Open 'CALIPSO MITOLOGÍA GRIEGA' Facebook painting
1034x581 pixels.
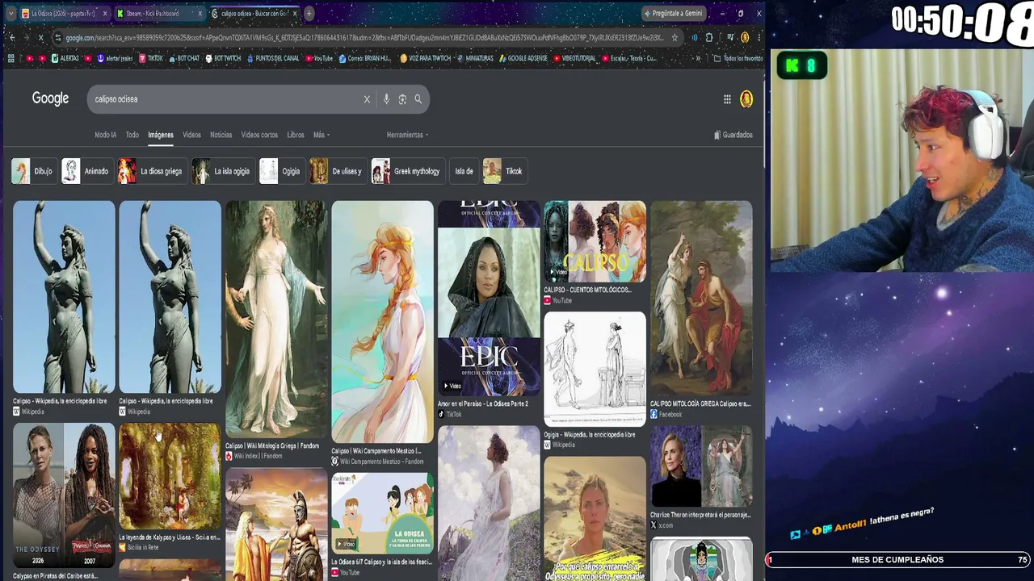tap(701, 299)
